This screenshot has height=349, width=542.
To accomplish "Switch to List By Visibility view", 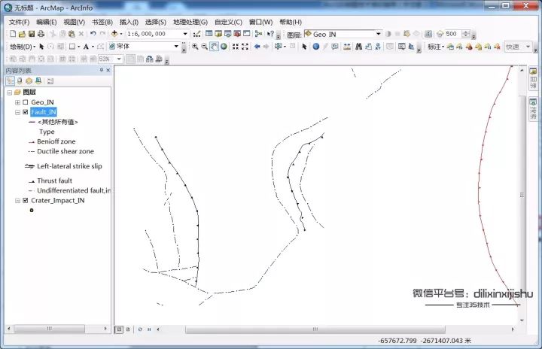I will [x=29, y=81].
